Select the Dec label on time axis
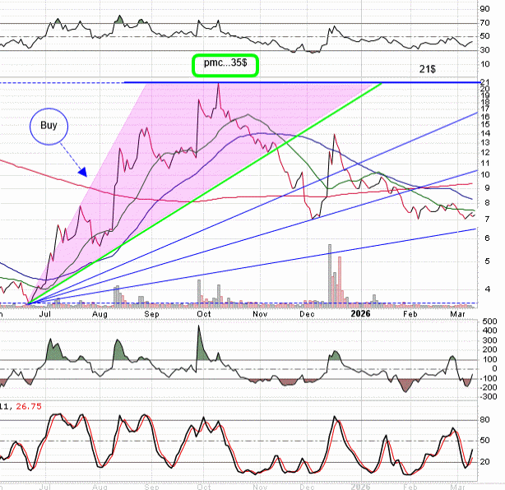This screenshot has height=490, width=505. (308, 313)
